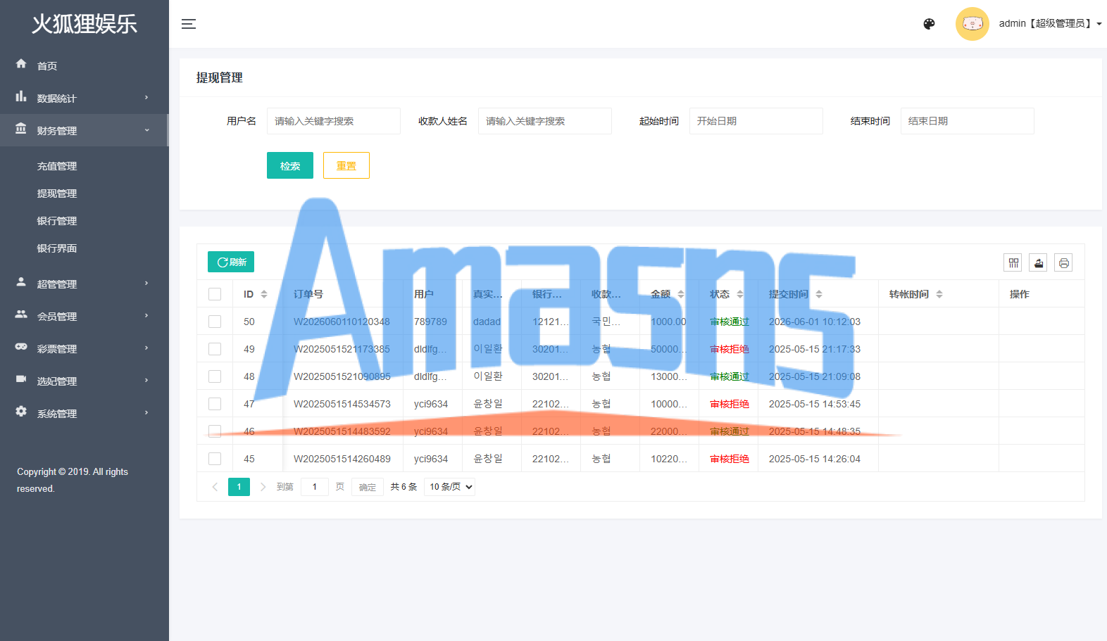Check the row with ID 45

tap(215, 459)
